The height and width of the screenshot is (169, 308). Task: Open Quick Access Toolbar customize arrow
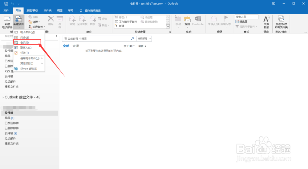click(19, 3)
